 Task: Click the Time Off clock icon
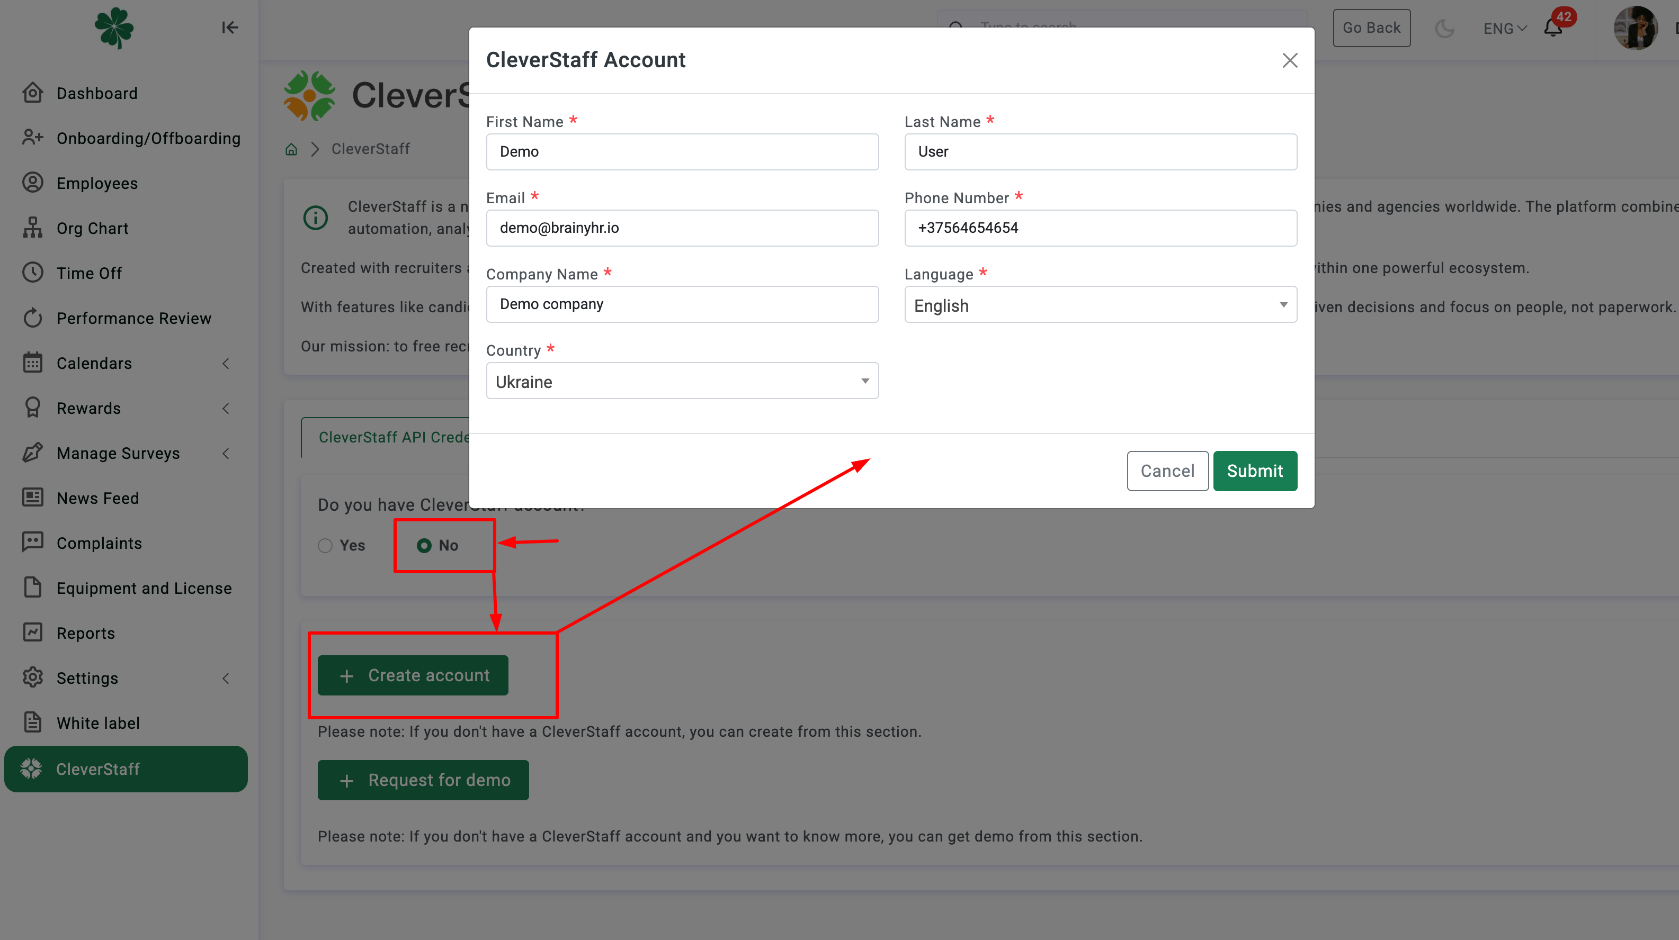(x=33, y=273)
